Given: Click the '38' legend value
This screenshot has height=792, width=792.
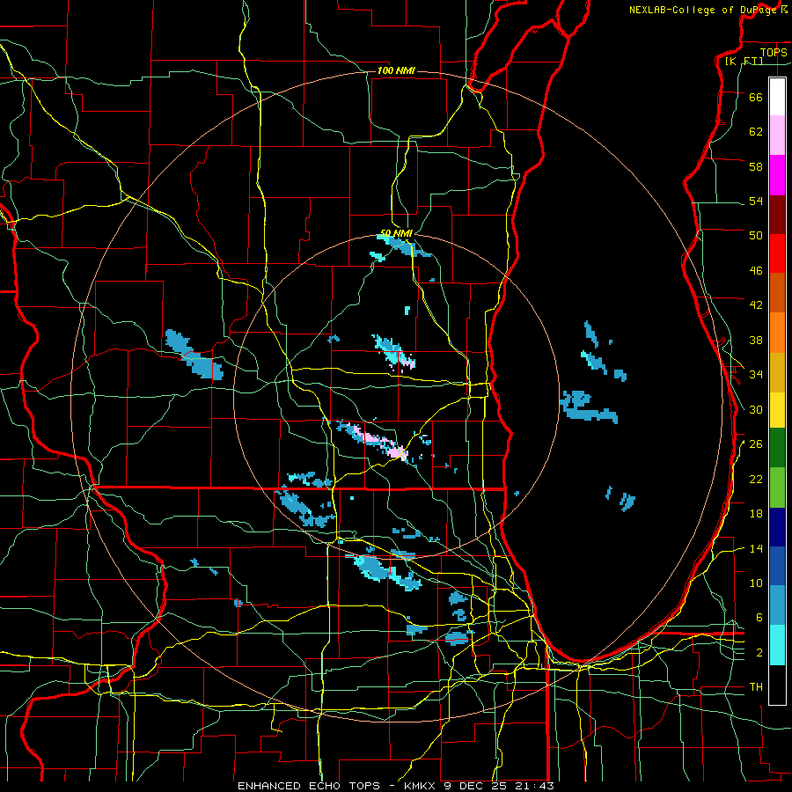Looking at the screenshot, I should [756, 340].
